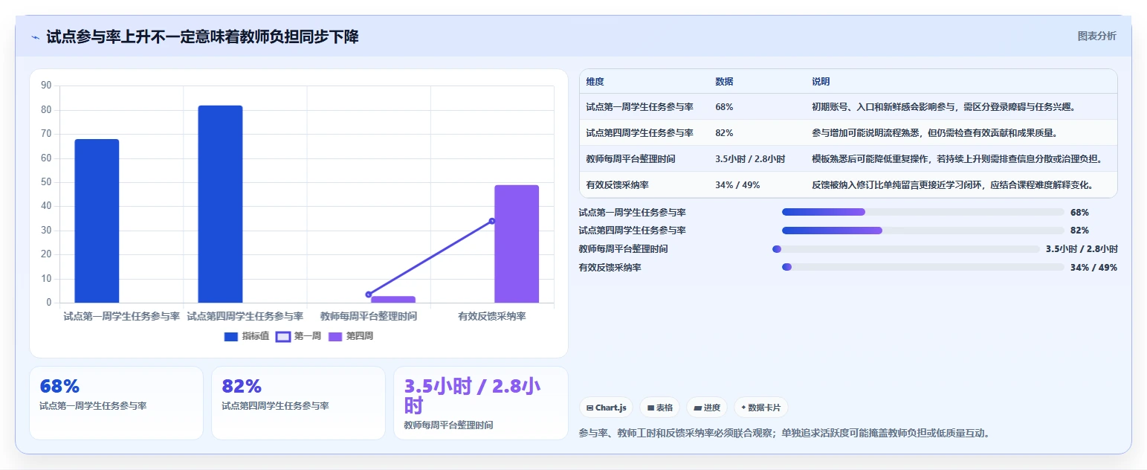The image size is (1147, 470).
Task: Select the blue bar for 试点第四周学生任务参与率
Action: [220, 204]
